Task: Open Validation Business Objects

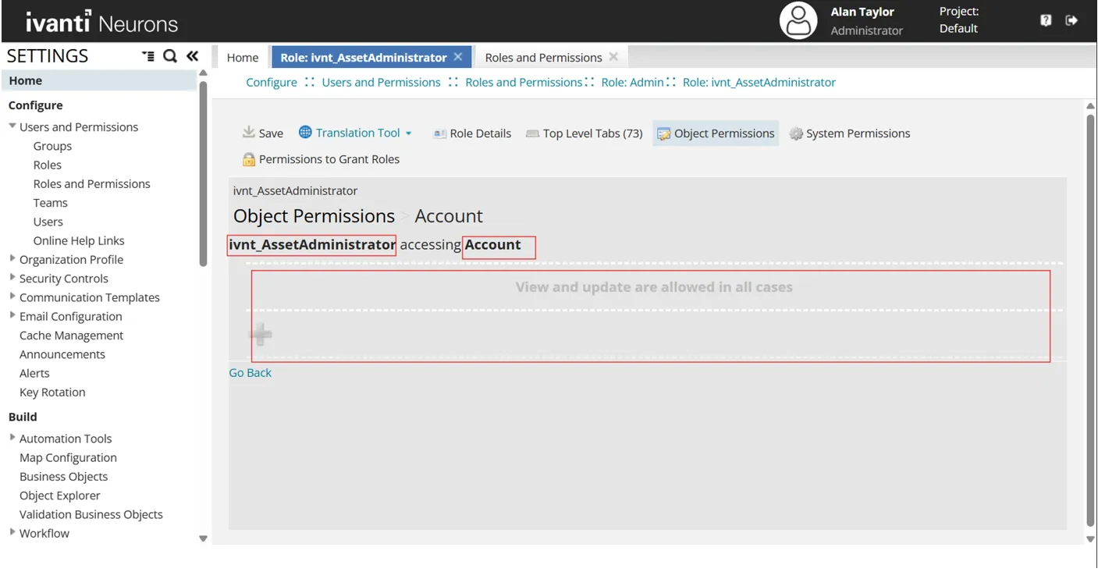Action: tap(91, 514)
